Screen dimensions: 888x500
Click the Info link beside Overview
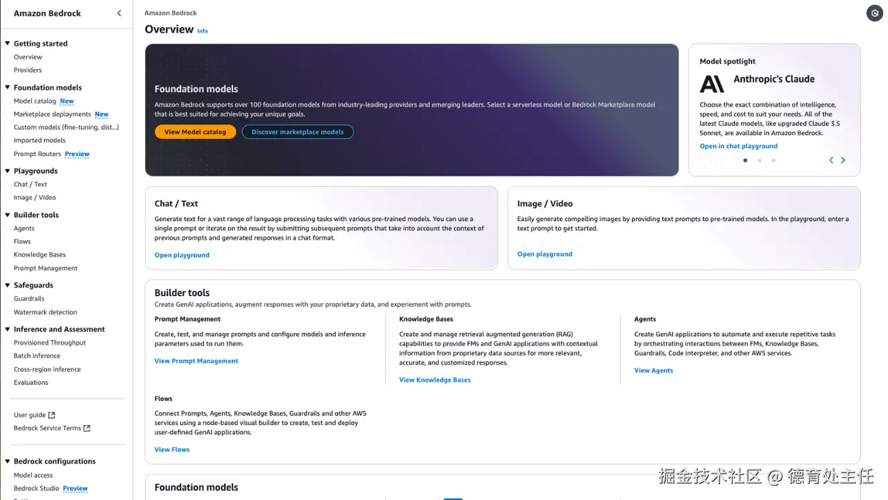203,31
